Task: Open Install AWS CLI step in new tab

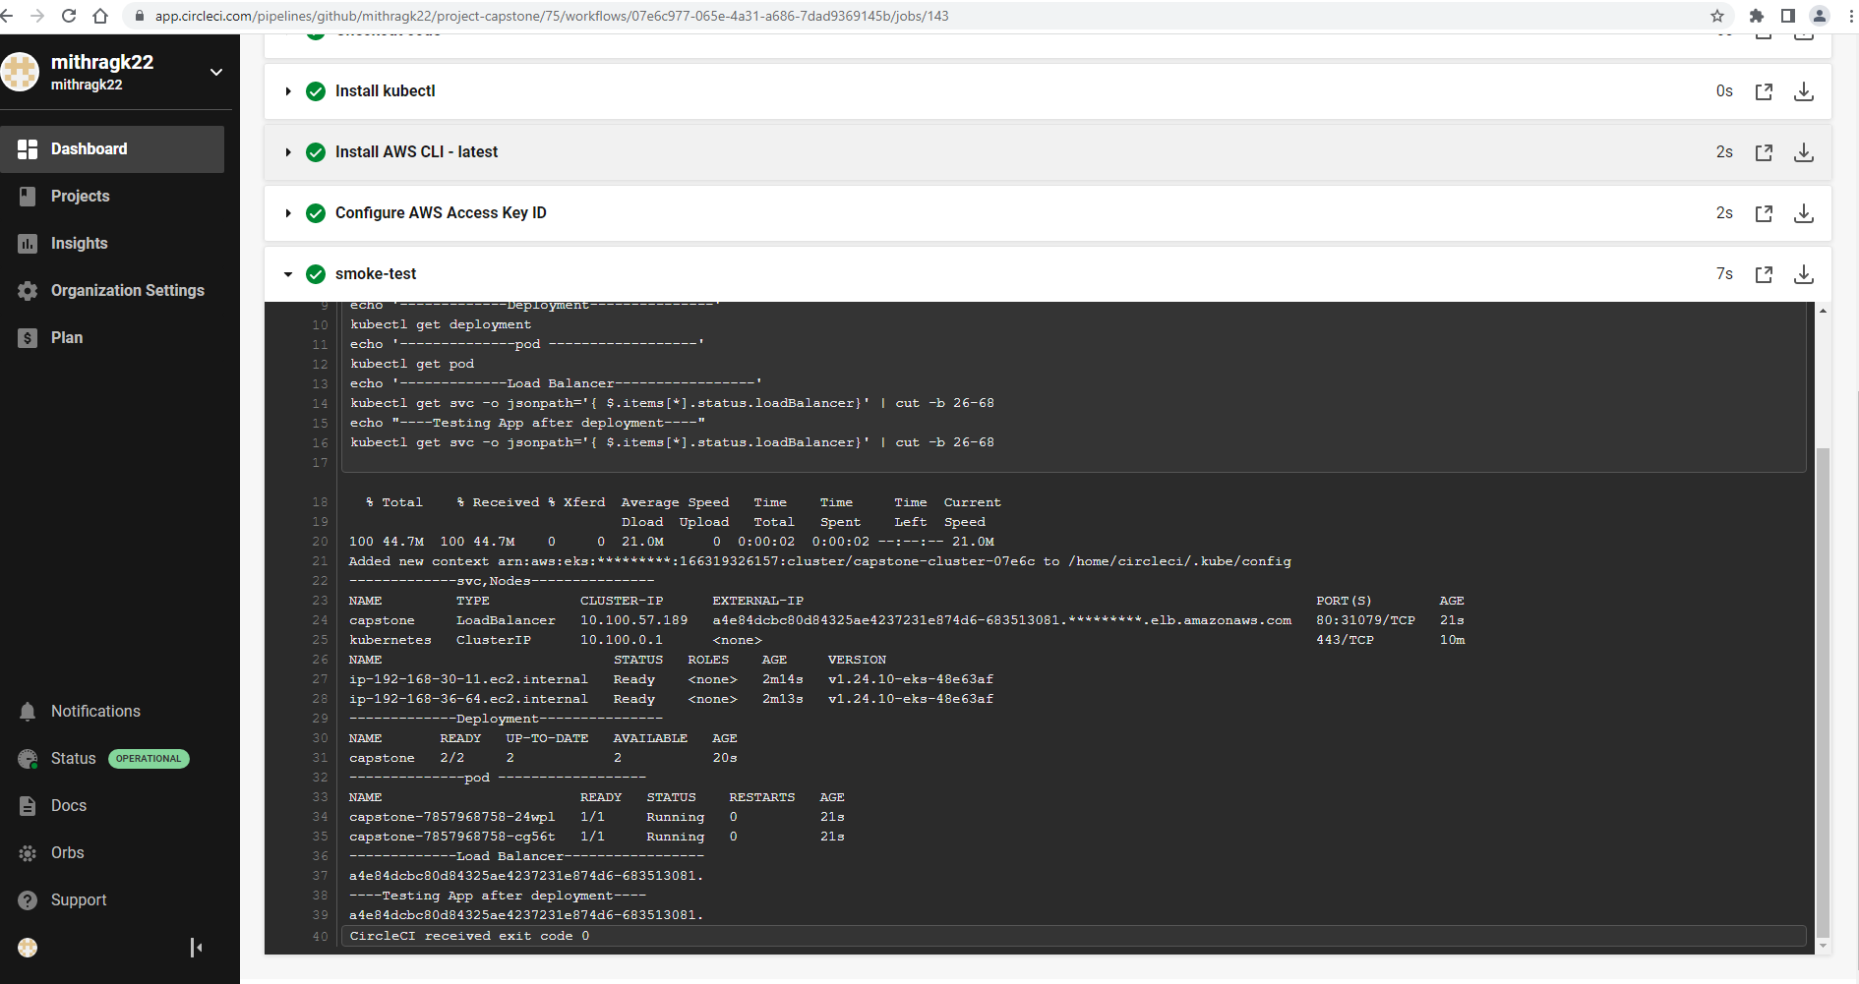Action: click(1764, 152)
